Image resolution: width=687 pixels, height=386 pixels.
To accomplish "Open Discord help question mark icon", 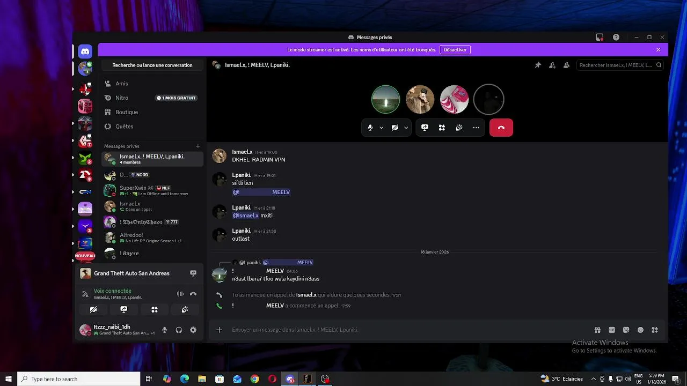I will [x=616, y=38].
